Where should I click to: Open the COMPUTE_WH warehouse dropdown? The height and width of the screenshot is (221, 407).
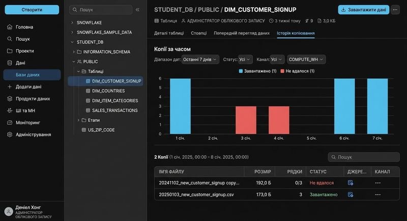306,59
